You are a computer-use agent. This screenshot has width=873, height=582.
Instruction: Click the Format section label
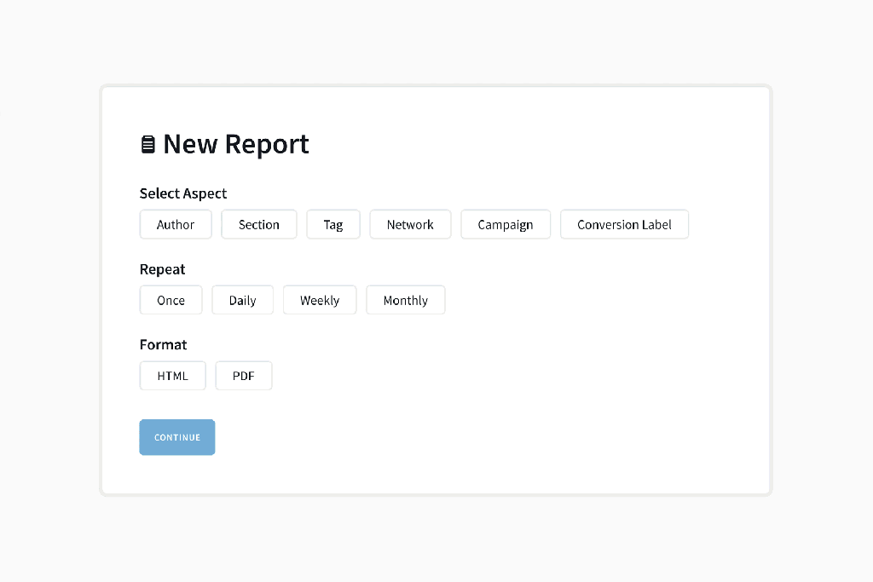[x=163, y=344]
